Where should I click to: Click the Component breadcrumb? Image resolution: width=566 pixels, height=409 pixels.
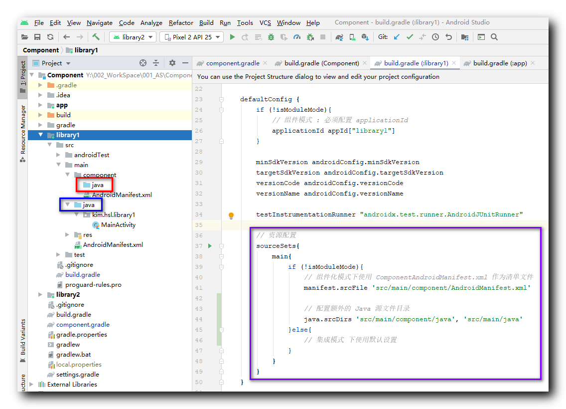click(40, 50)
